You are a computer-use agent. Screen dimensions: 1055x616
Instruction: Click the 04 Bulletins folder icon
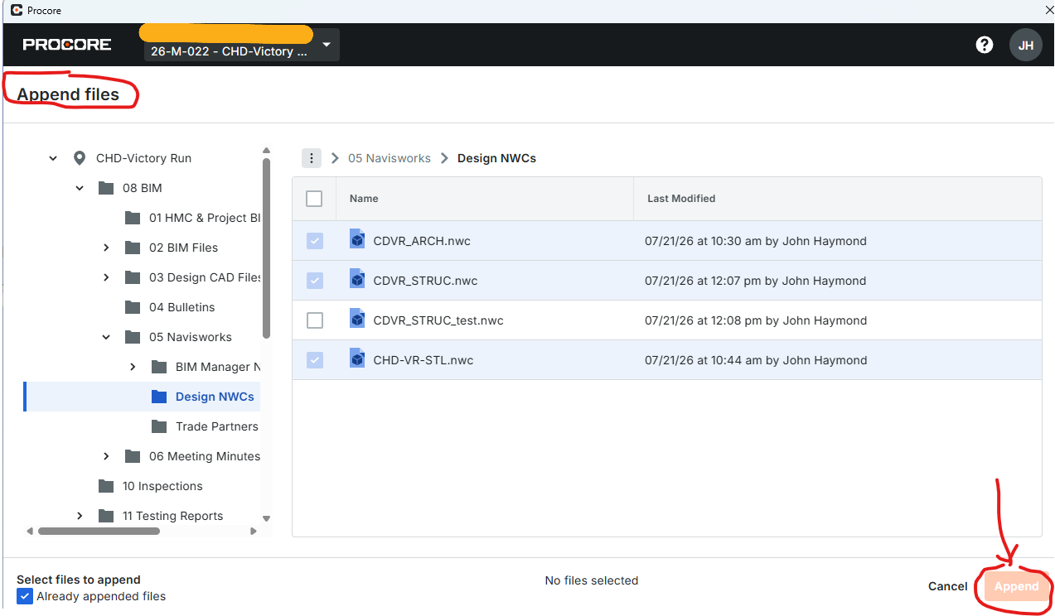[133, 307]
